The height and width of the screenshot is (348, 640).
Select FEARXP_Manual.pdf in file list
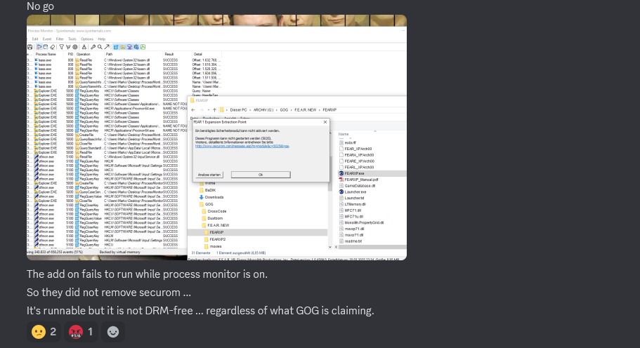click(x=361, y=180)
